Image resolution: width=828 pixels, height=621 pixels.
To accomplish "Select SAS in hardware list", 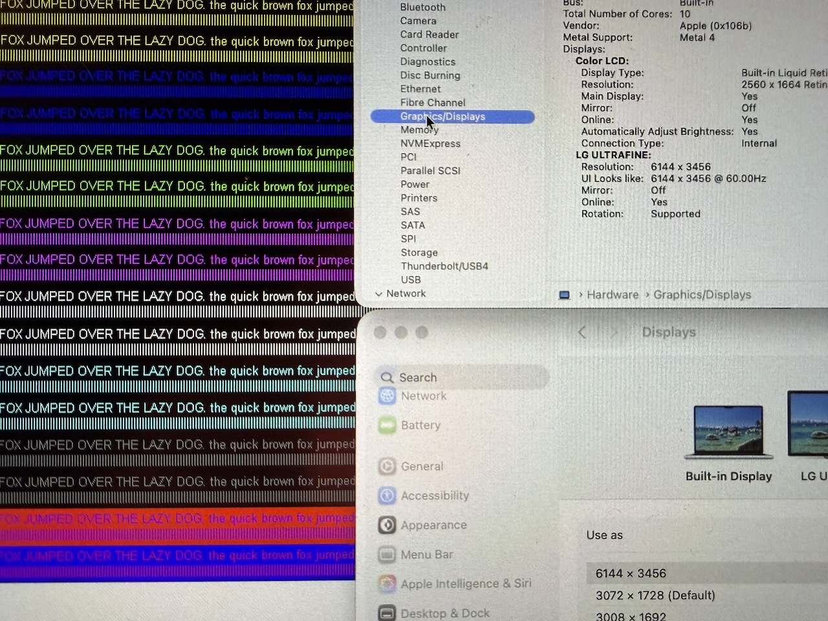I will click(410, 212).
